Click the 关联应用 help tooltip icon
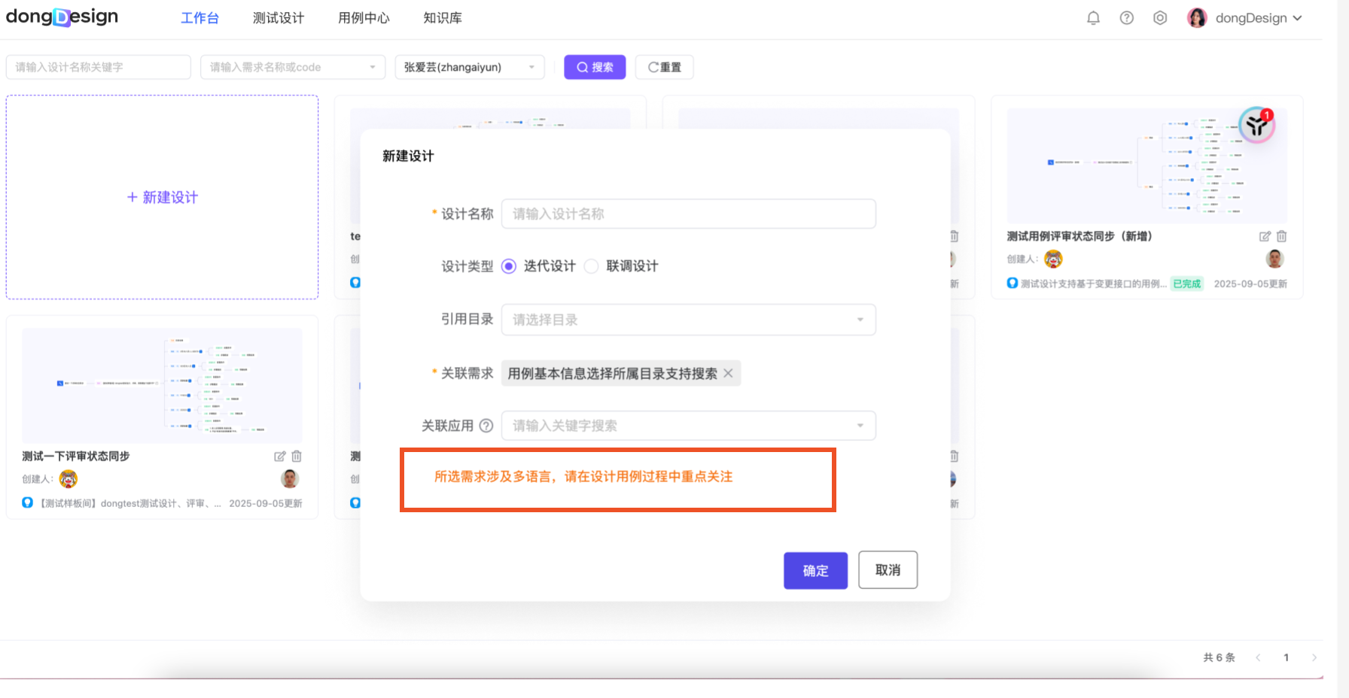This screenshot has width=1349, height=698. click(x=486, y=426)
